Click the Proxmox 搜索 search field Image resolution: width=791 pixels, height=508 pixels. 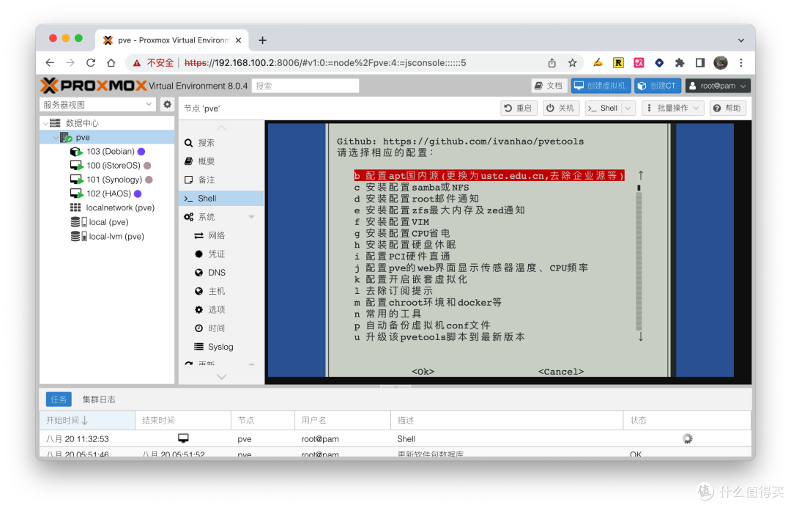click(x=305, y=86)
